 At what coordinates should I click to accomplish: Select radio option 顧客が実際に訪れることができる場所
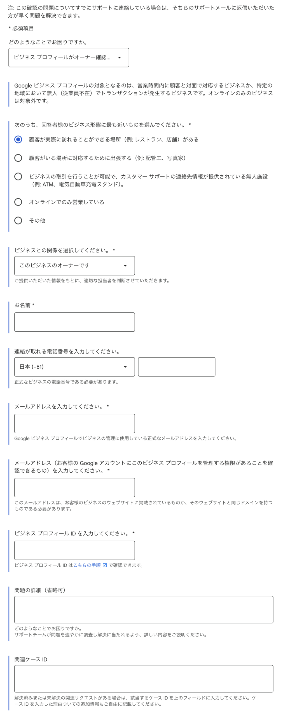(18, 139)
